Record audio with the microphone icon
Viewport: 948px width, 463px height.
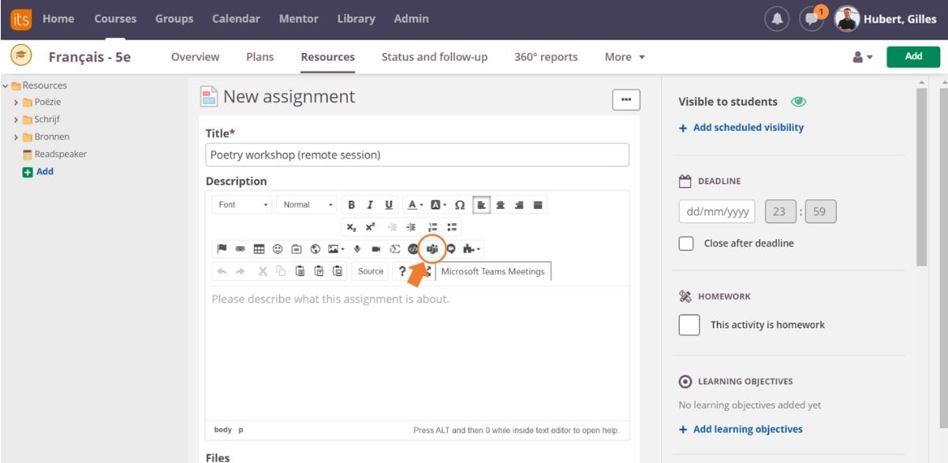356,248
